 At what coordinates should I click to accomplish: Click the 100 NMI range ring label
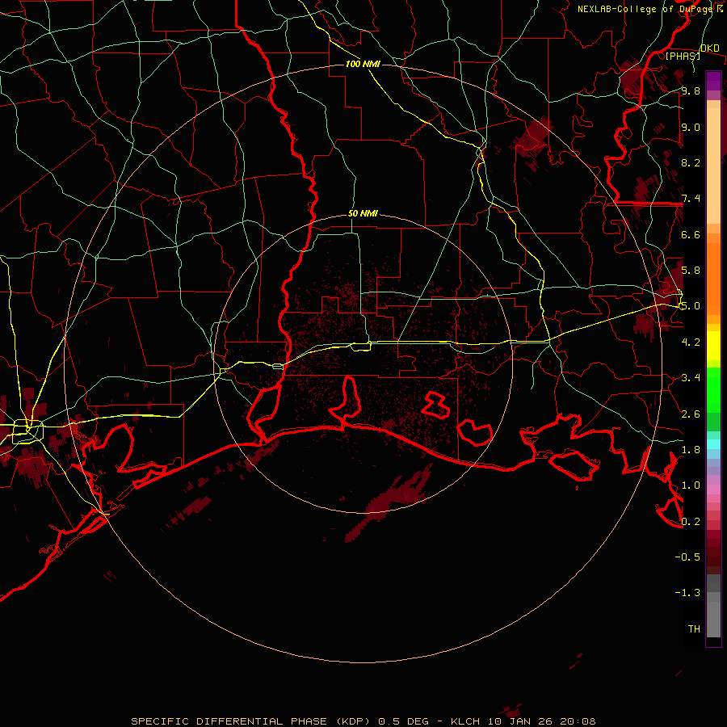(363, 64)
